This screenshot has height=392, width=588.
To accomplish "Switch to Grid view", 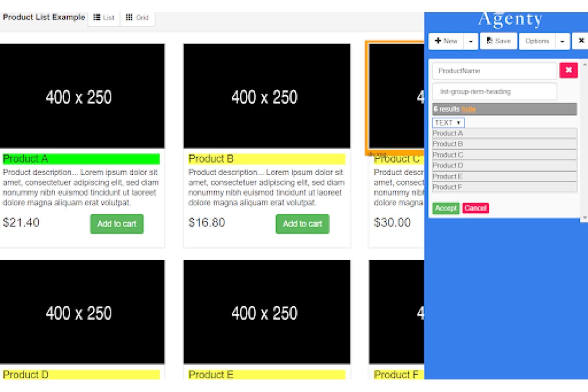I will 137,18.
